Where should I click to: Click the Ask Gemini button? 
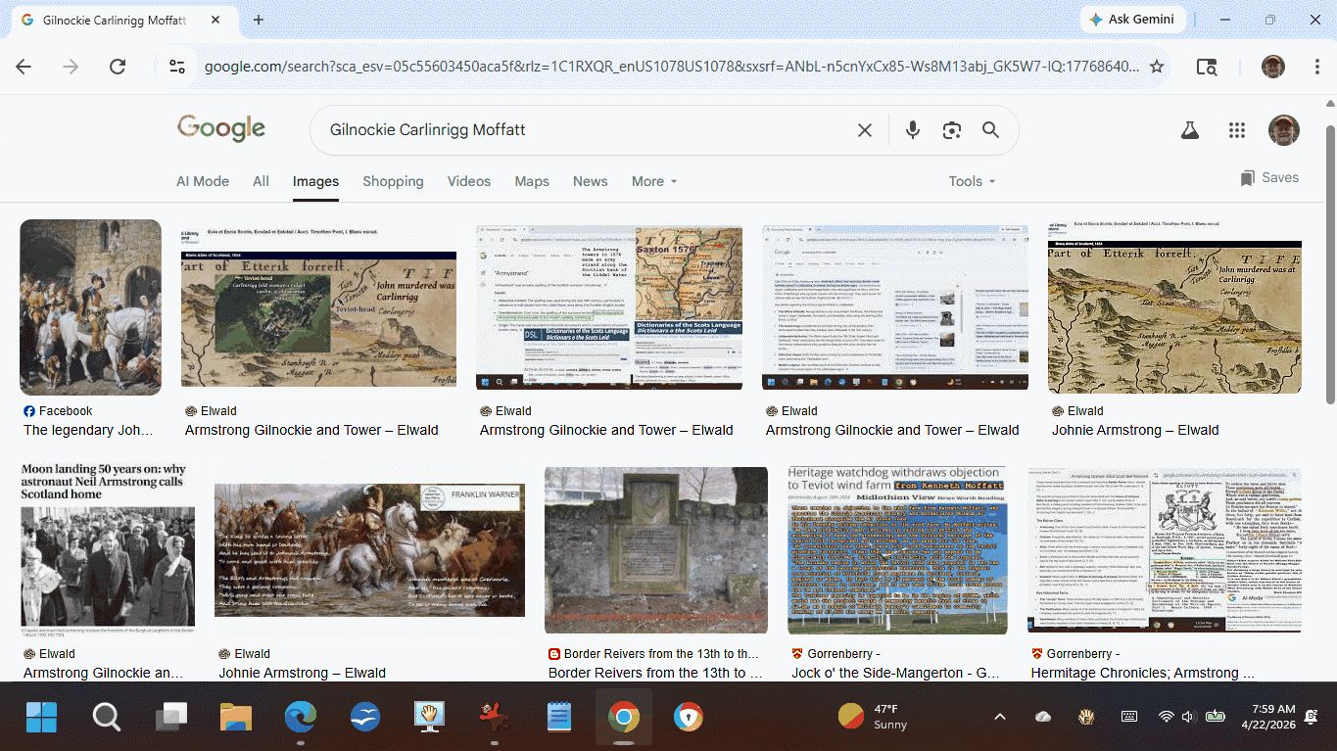click(x=1133, y=20)
